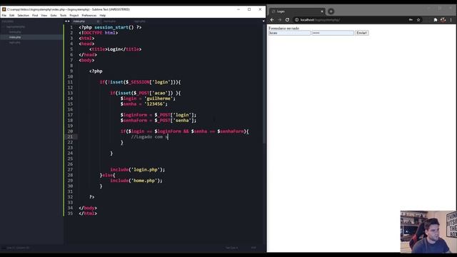Open the Goto menu
Viewport: 457px width, 257px height.
tap(54, 16)
